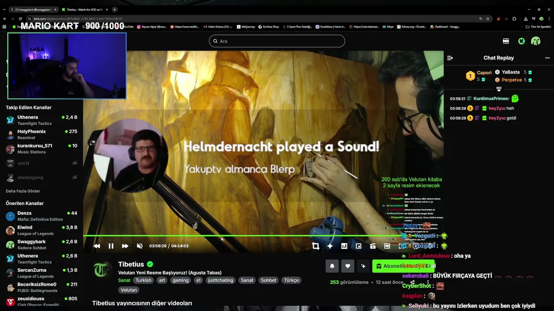Bookmark this page with the star icon
Viewport: 554px width, 311px height.
(x=488, y=19)
